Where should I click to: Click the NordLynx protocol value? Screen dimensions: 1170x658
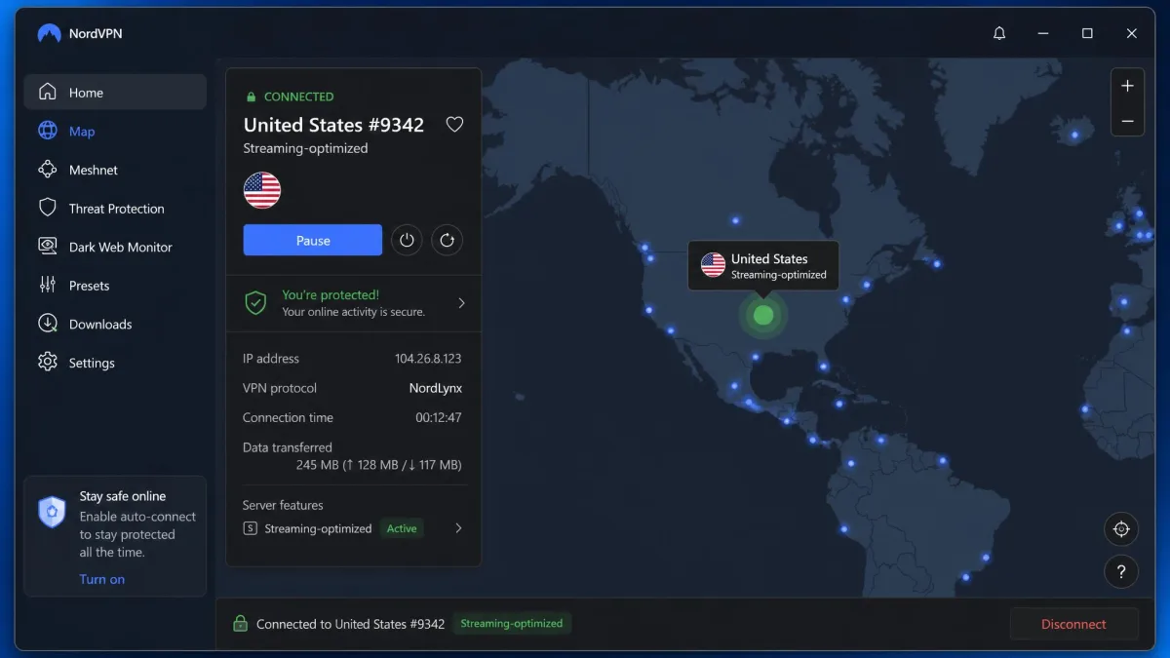point(436,388)
